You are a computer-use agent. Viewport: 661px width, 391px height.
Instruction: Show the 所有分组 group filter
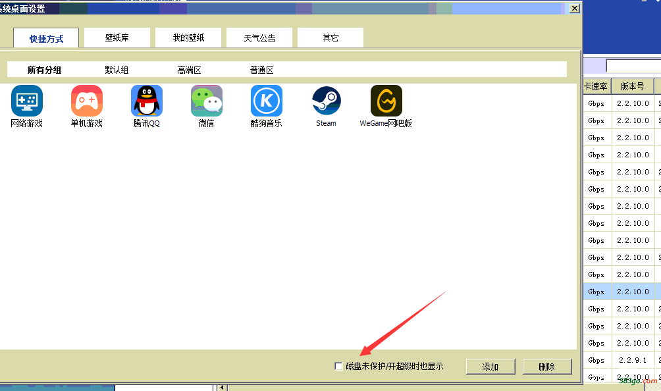(44, 70)
